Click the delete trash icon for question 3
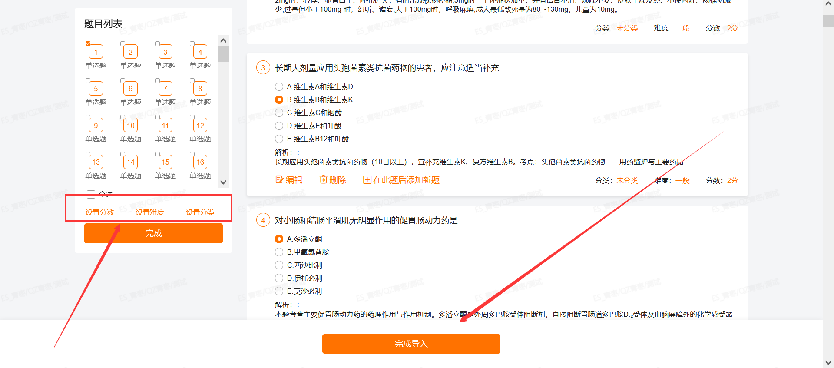 pyautogui.click(x=324, y=179)
